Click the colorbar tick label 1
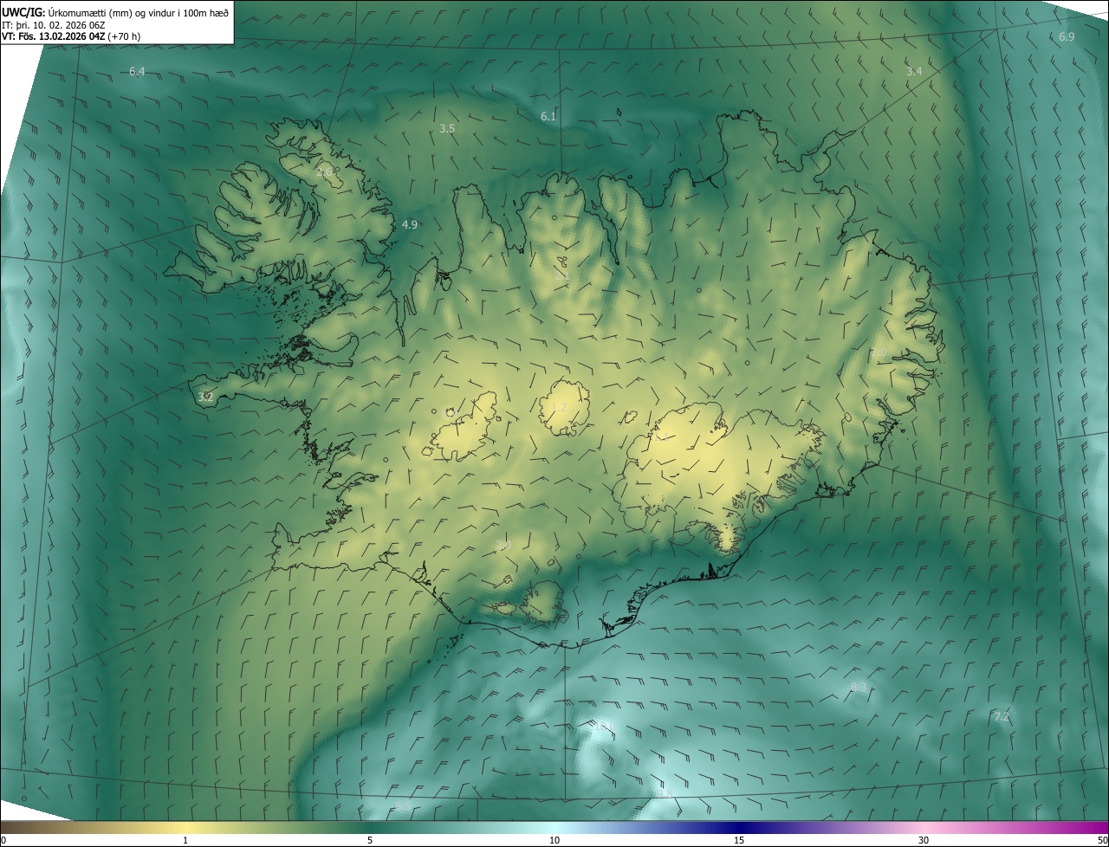Image resolution: width=1109 pixels, height=847 pixels. [185, 840]
